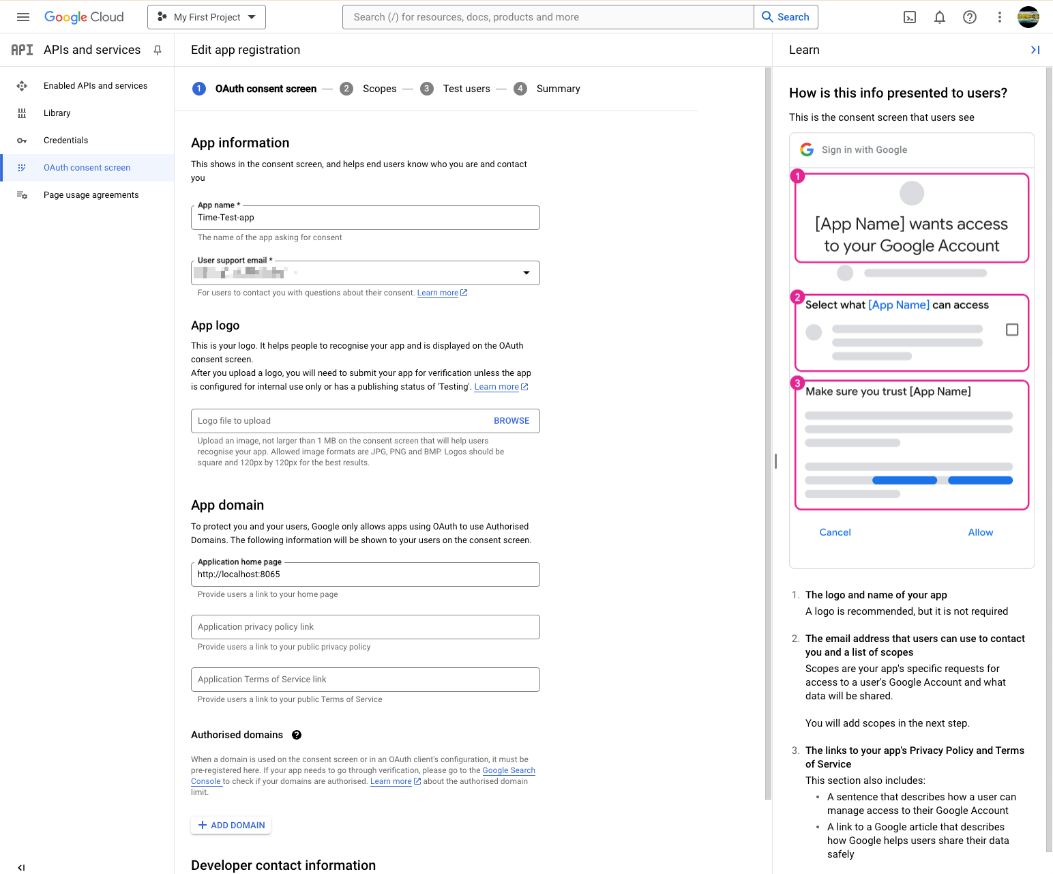Click the Learn panel divider handle
1053x874 pixels.
pyautogui.click(x=775, y=461)
